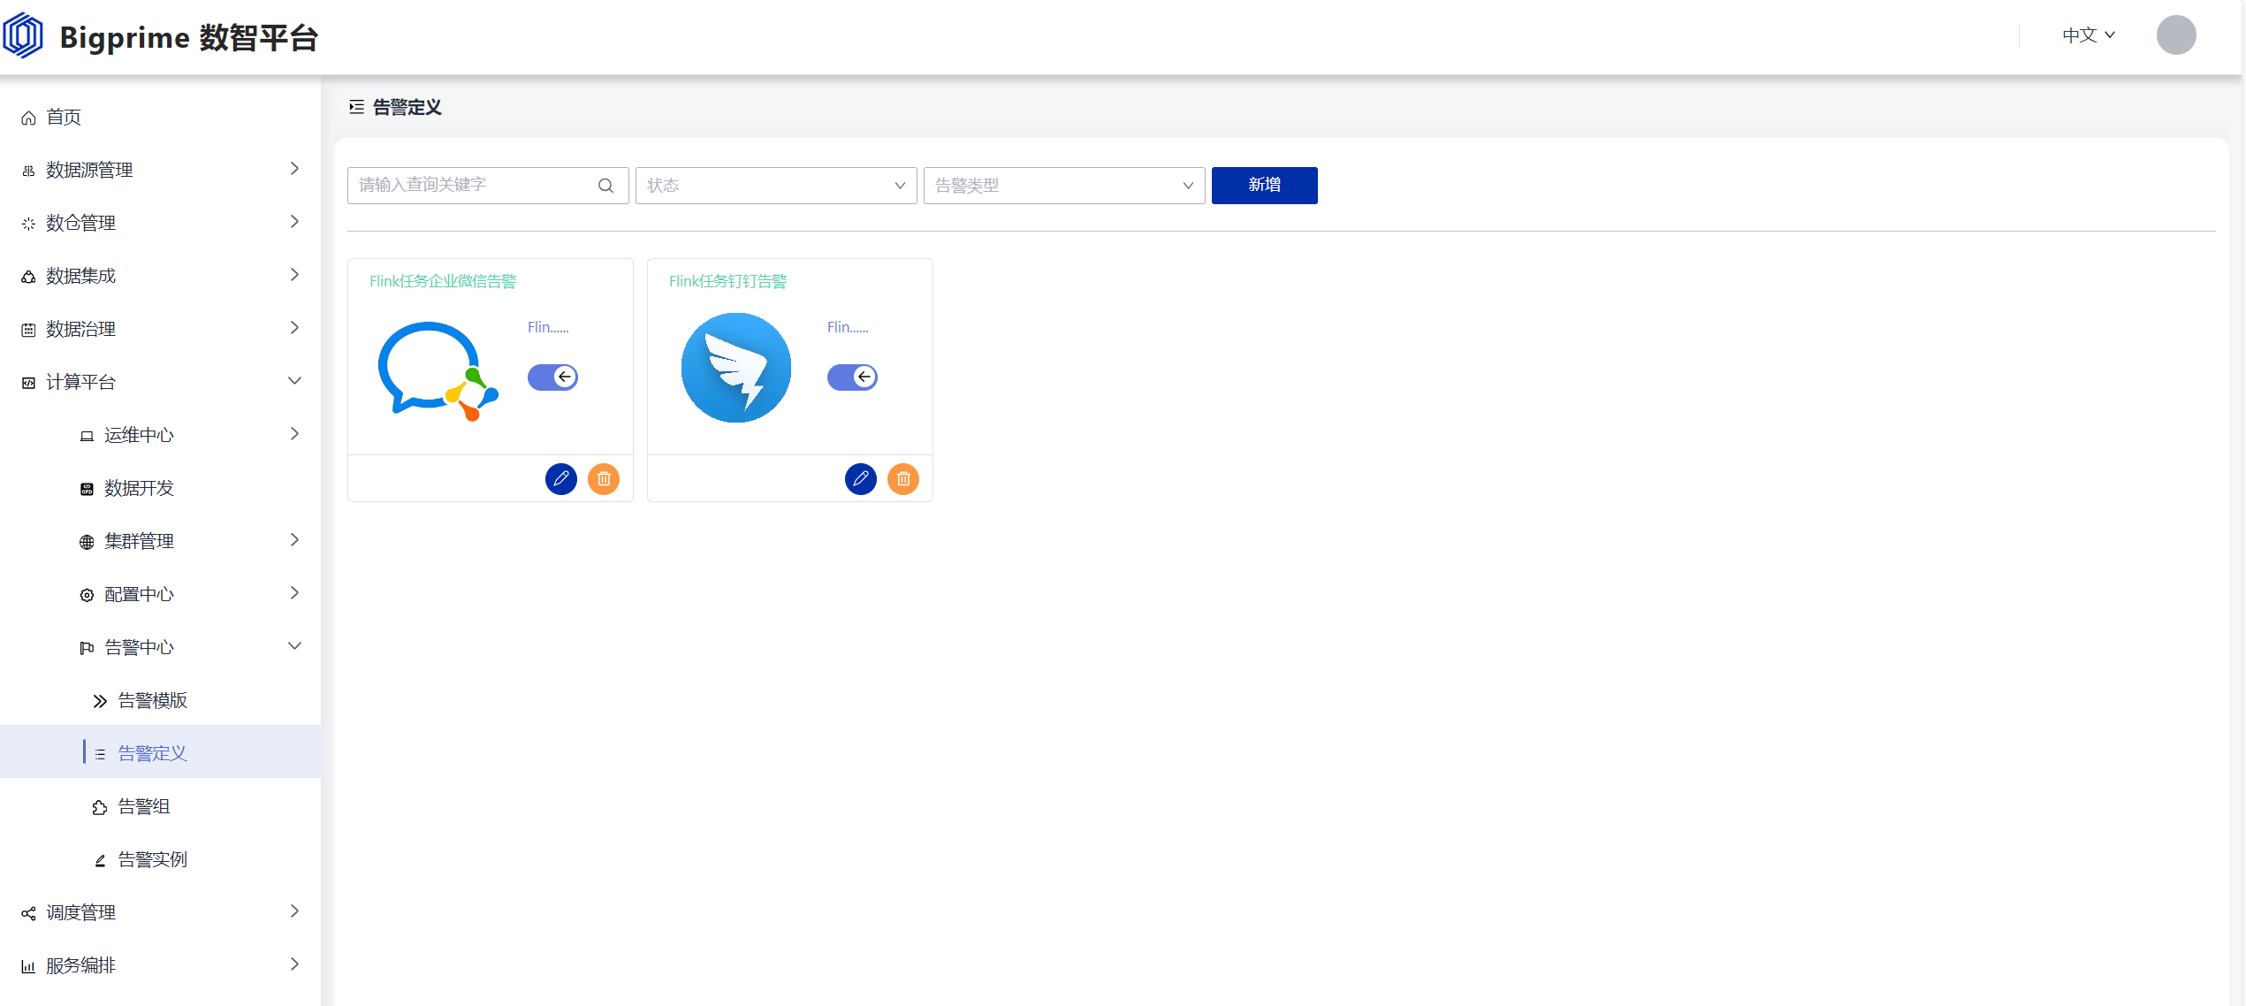Expand the 数仓管理 menu chevron
Viewport: 2246px width, 1006px height.
pos(294,222)
